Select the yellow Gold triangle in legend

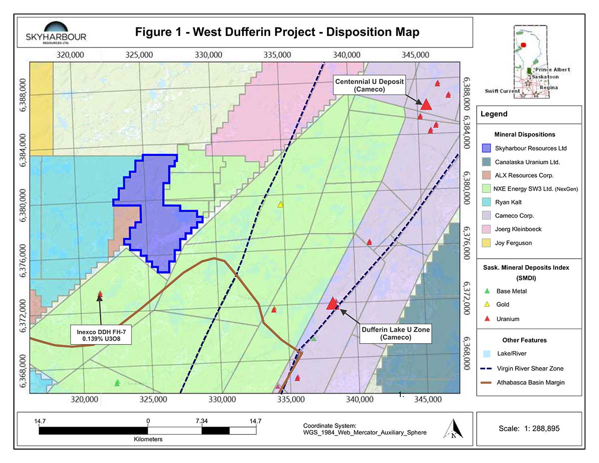pyautogui.click(x=487, y=305)
